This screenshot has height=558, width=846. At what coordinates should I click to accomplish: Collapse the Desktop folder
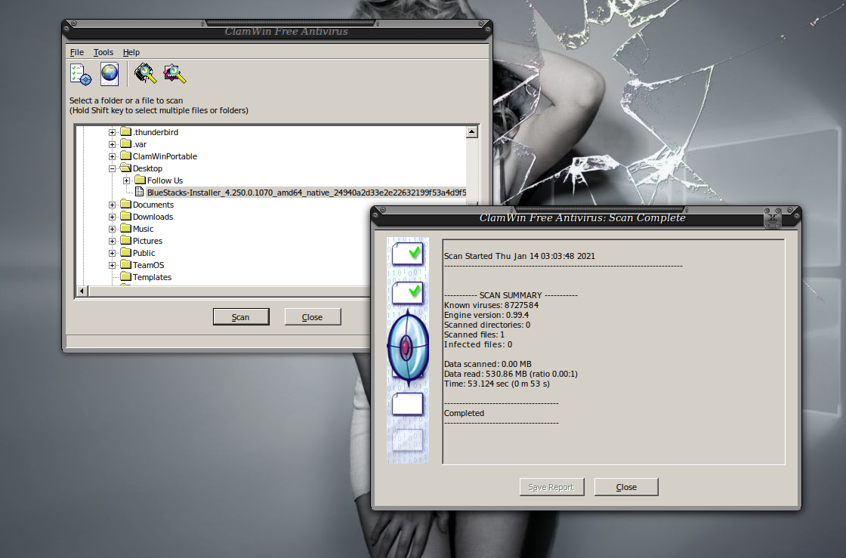click(113, 168)
